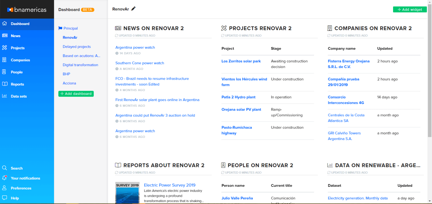
Task: Open Electric Power Survey 2019 report
Action: [x=170, y=185]
